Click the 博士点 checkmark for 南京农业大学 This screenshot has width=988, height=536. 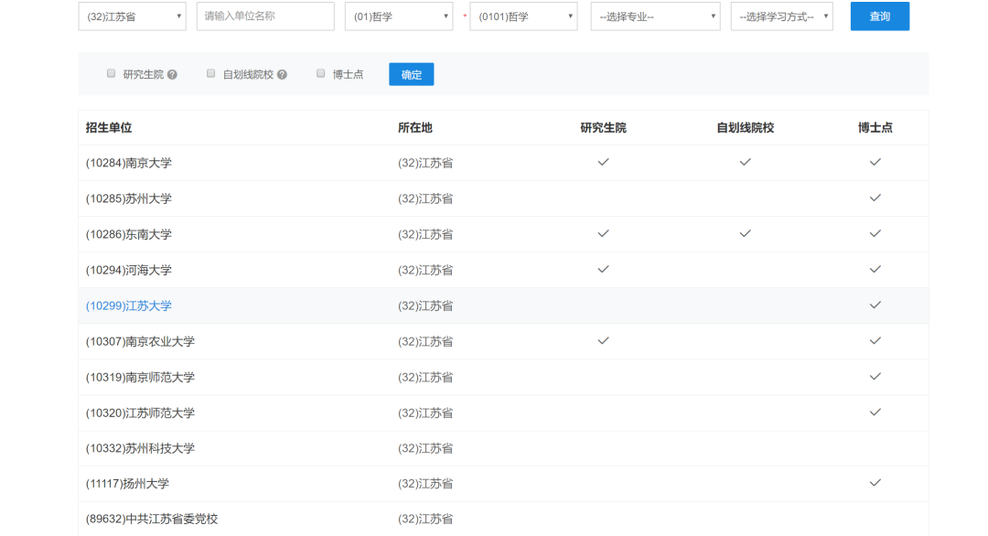(x=875, y=340)
